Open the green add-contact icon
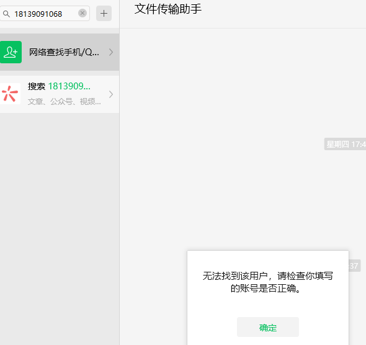This screenshot has width=366, height=345. tap(11, 52)
